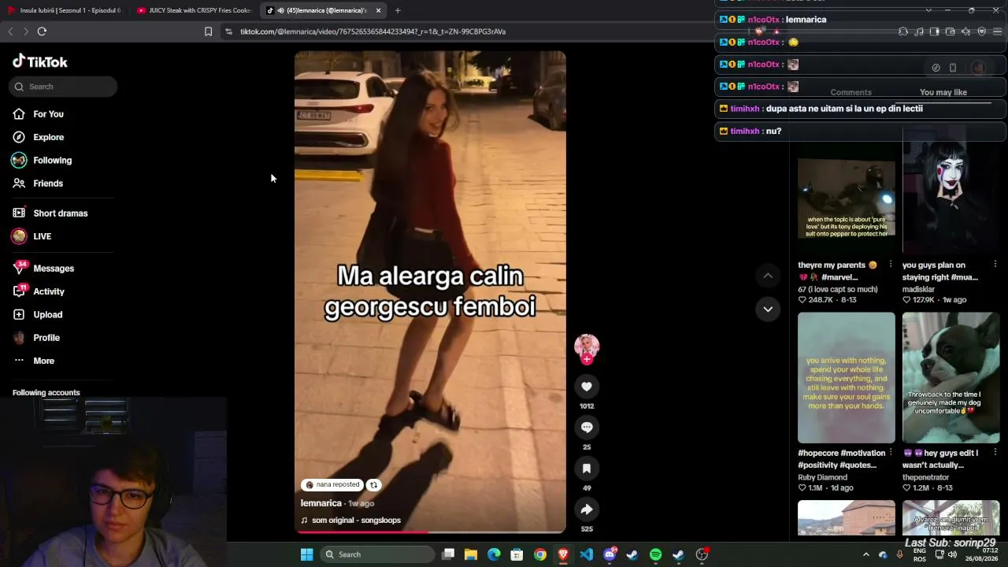
Task: Open lemnarica username on video
Action: point(321,503)
